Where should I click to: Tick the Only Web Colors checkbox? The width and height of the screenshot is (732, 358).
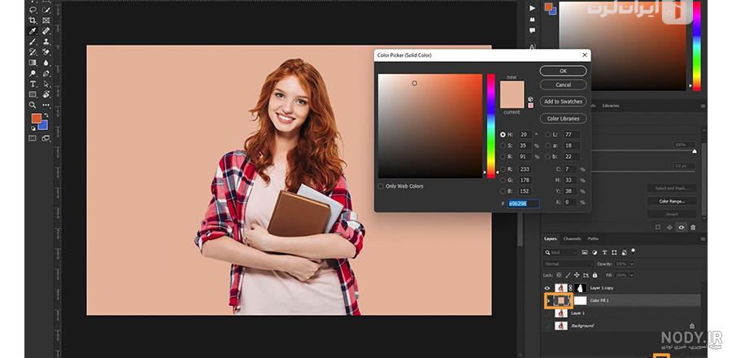381,186
